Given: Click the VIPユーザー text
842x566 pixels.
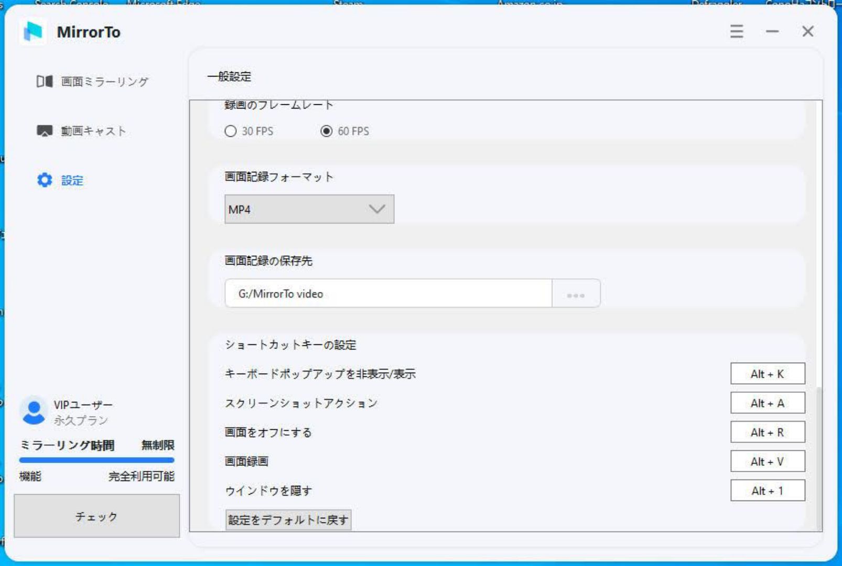Looking at the screenshot, I should click(83, 405).
